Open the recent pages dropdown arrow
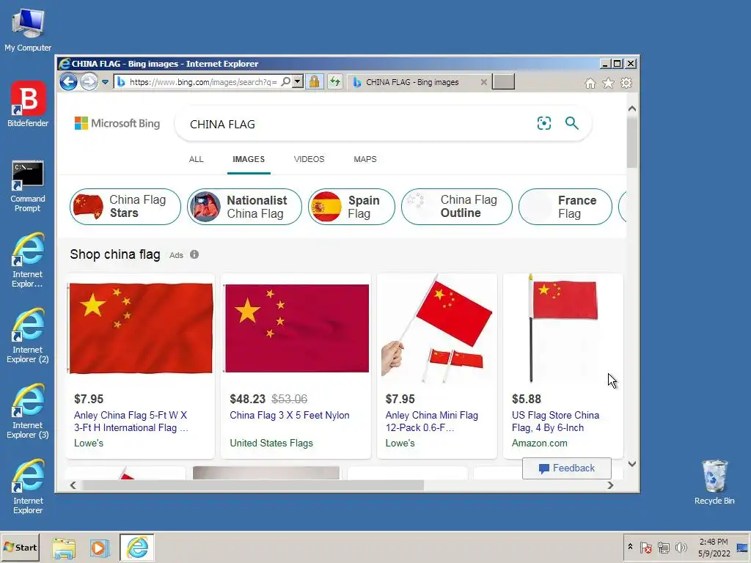 [105, 82]
